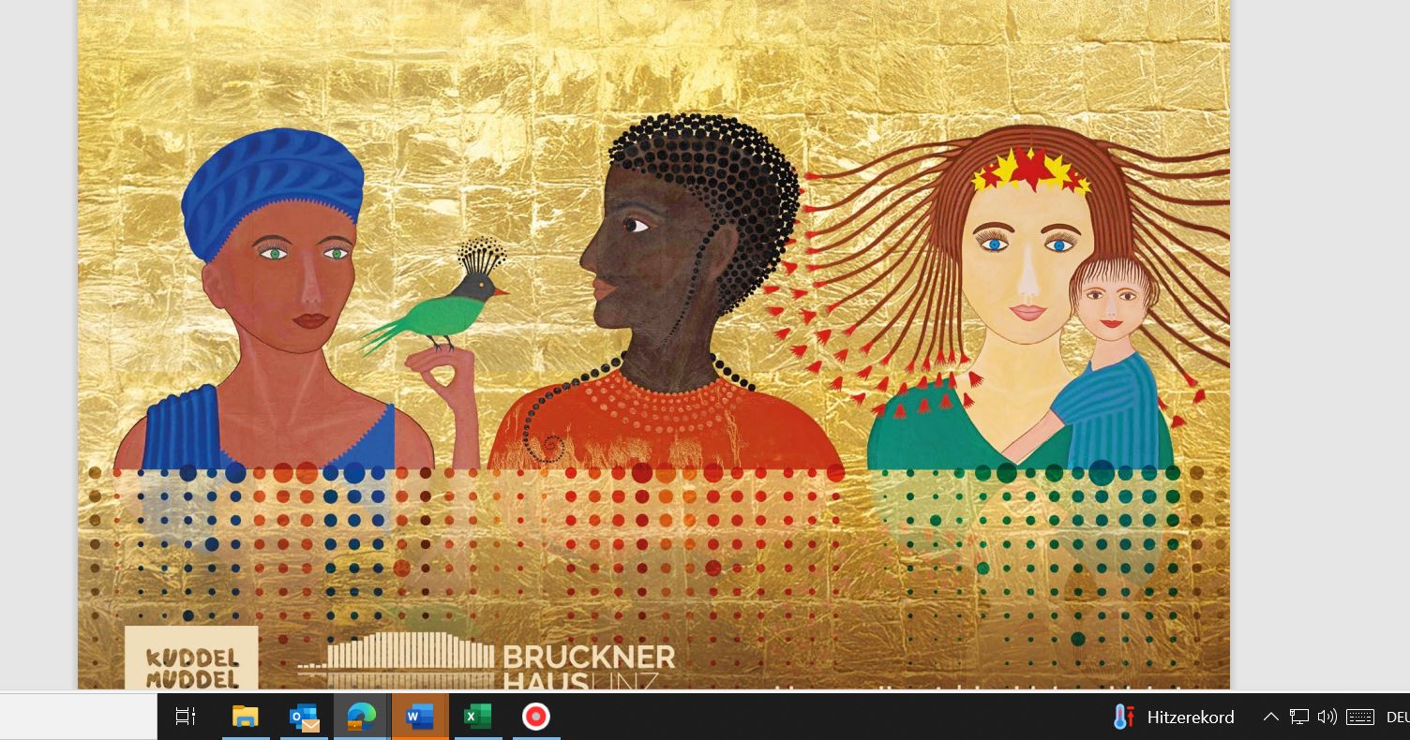Toggle the touch keyboard icon
The width and height of the screenshot is (1410, 740).
1359,717
